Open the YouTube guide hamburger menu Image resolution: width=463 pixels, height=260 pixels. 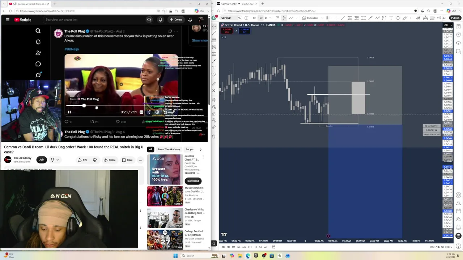8,19
